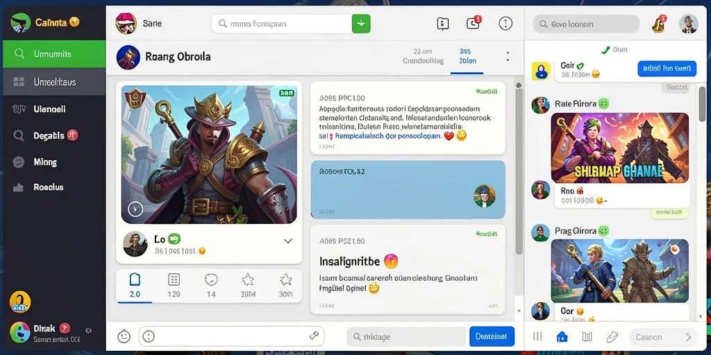Viewport: 711px width, 355px height.
Task: Focus the top center search field
Action: (x=282, y=24)
